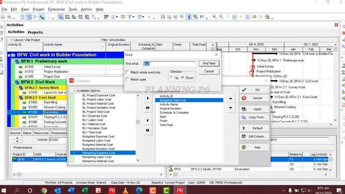Switch to the Projects tab
This screenshot has height=194, width=345.
(35, 32)
